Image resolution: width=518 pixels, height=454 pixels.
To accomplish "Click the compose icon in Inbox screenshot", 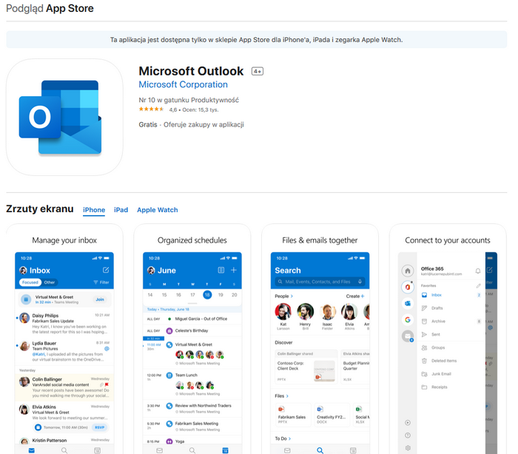I will [x=106, y=270].
